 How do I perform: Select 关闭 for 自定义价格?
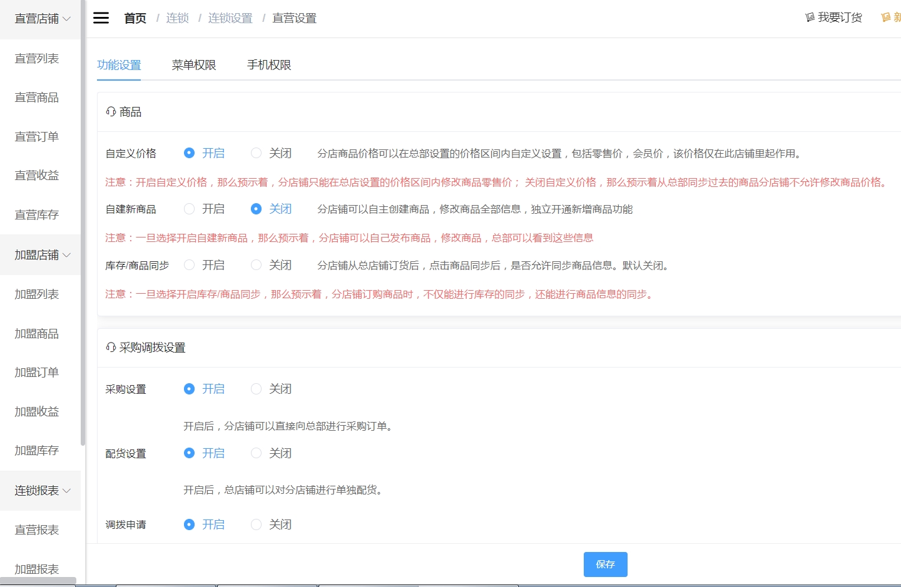272,153
